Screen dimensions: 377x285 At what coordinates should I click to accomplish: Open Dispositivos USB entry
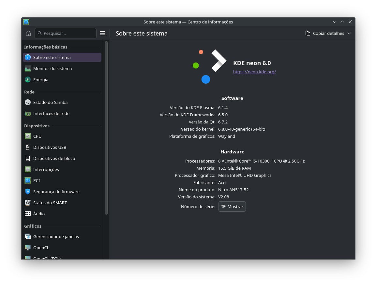62,147
